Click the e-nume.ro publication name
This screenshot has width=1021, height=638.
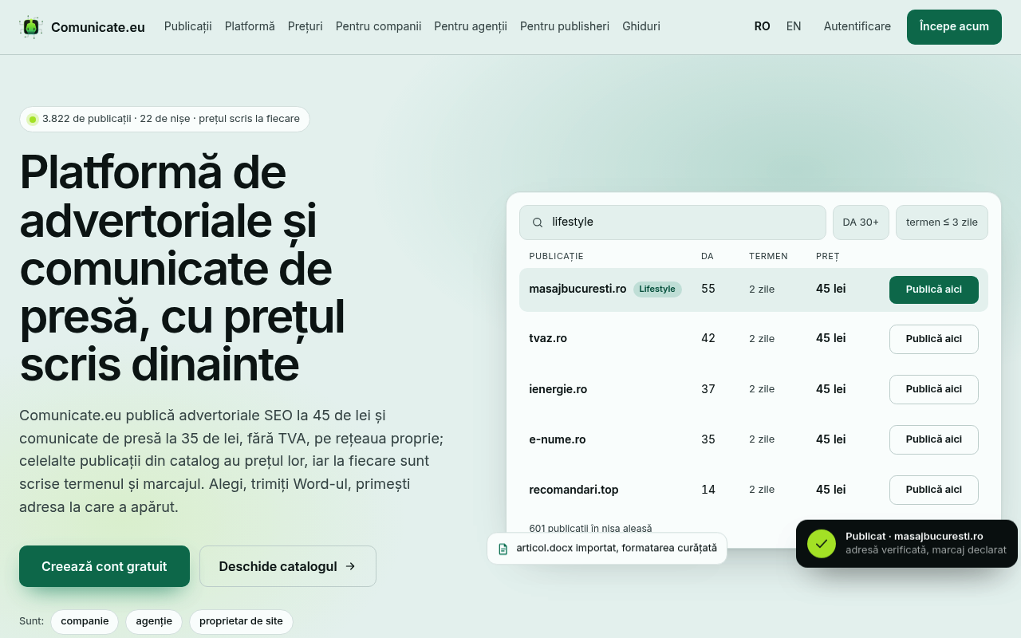pos(558,439)
